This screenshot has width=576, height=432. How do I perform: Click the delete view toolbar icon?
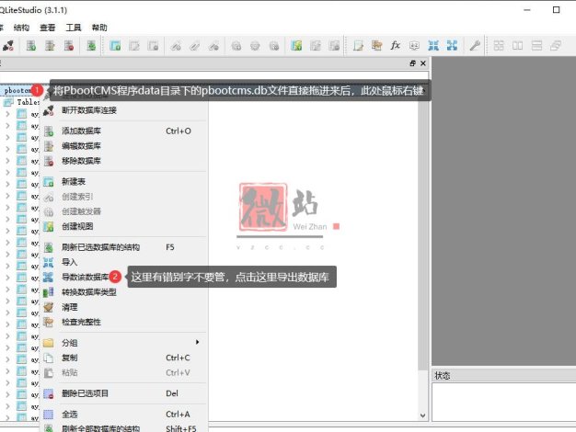click(x=334, y=46)
